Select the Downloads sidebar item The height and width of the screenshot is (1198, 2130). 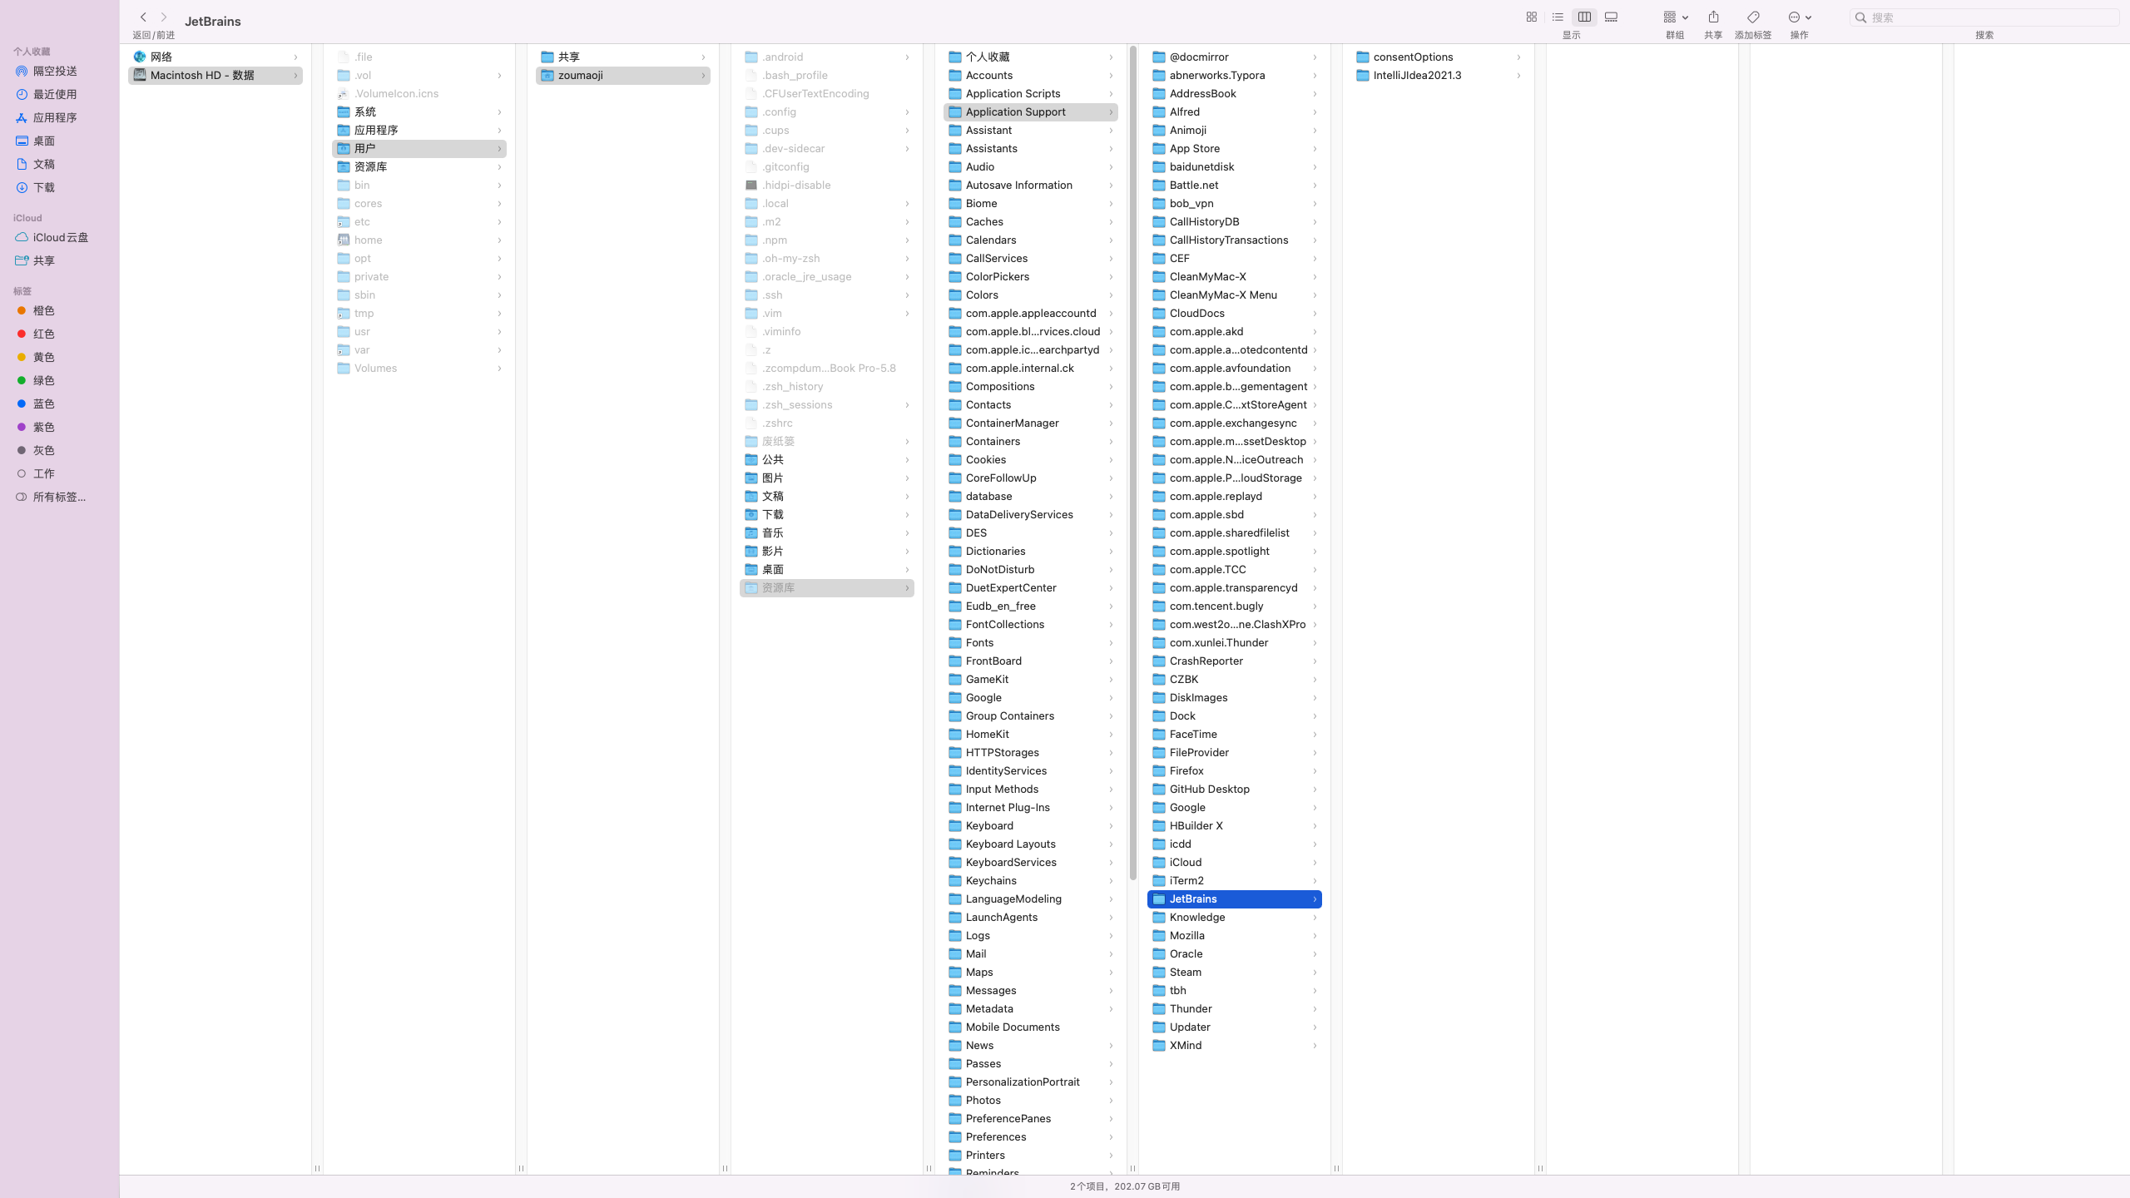[44, 187]
